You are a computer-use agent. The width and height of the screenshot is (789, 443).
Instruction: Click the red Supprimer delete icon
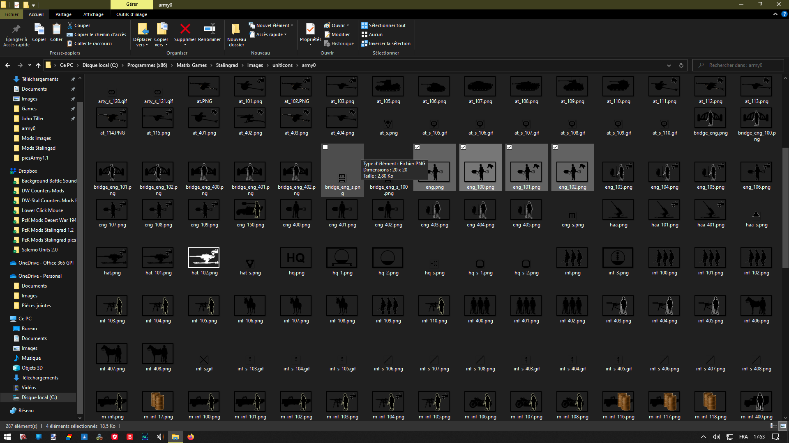point(185,29)
